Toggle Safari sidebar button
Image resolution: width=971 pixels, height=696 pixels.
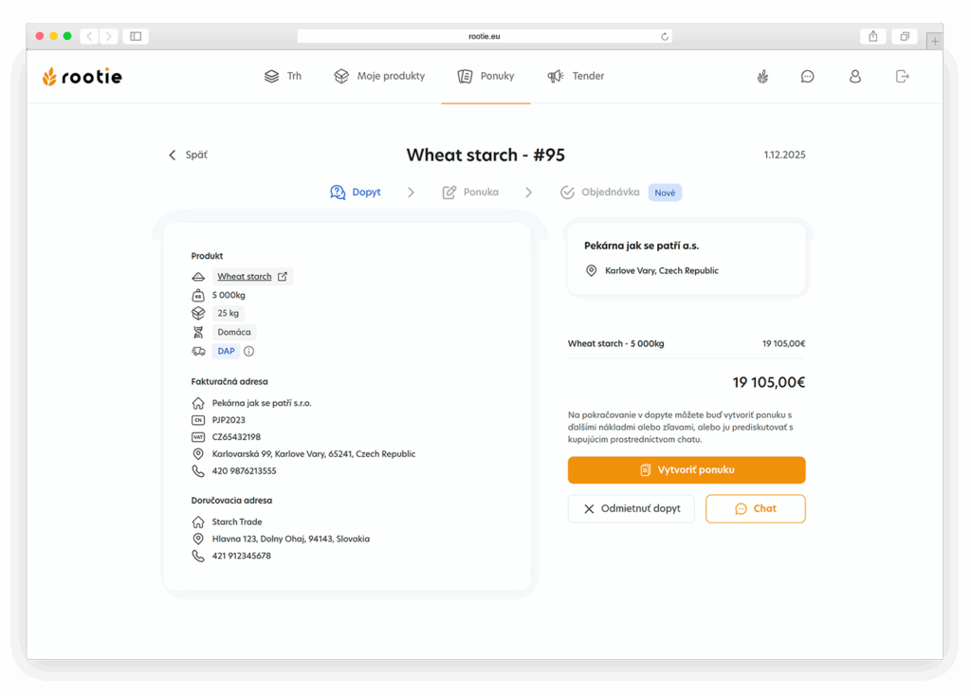[136, 36]
